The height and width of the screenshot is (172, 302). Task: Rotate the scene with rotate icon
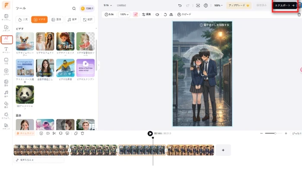[165, 15]
